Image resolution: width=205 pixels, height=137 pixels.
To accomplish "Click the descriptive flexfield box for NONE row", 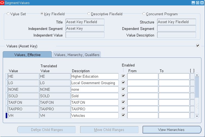I will (192, 89).
